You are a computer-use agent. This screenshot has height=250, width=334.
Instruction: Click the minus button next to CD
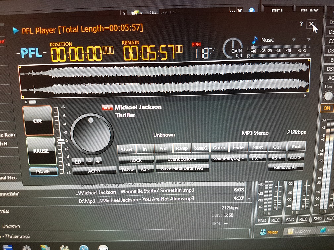[x=90, y=162]
